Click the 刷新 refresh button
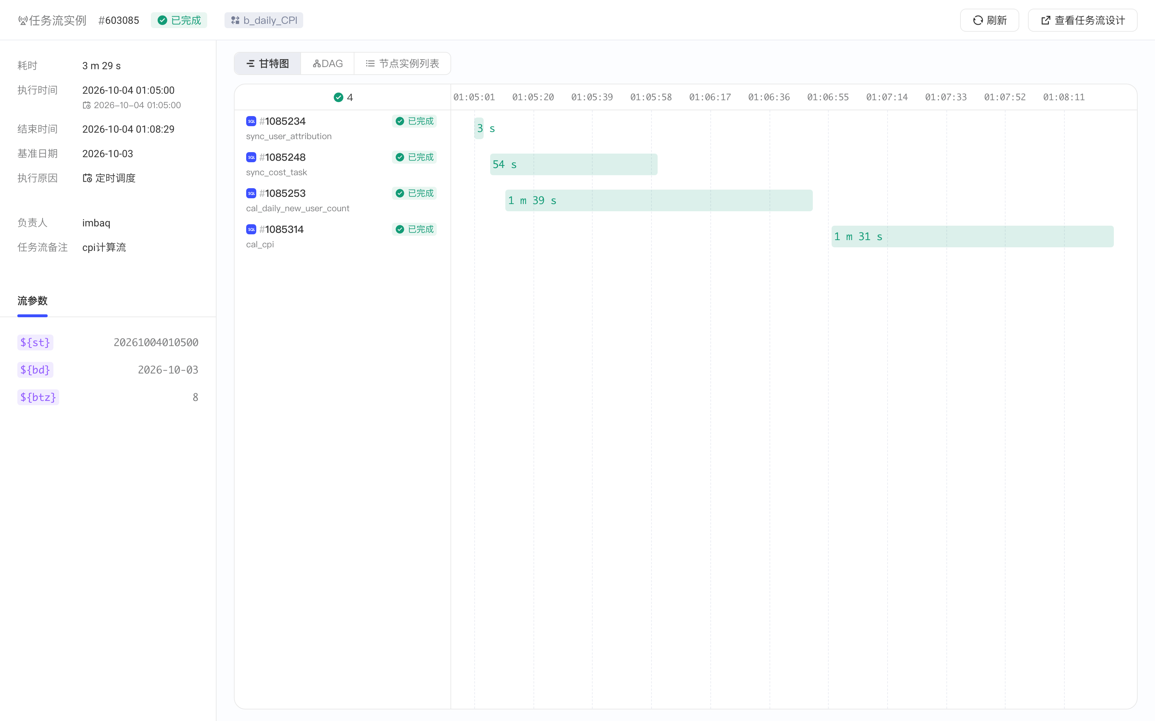The height and width of the screenshot is (721, 1155). 989,21
